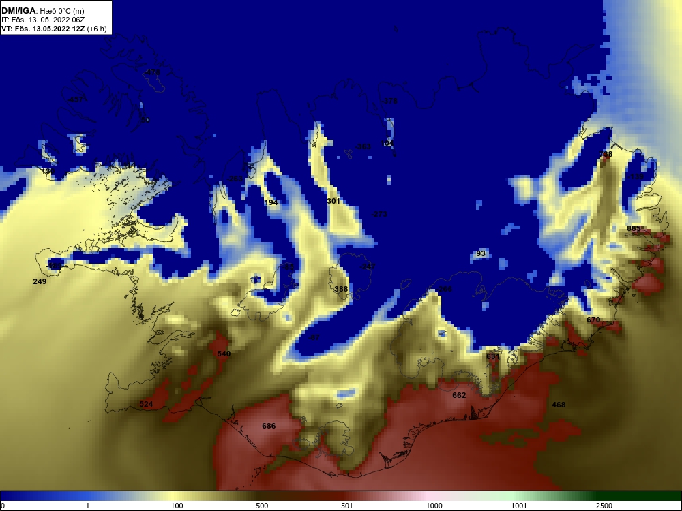Click the 540 value on the map
The height and width of the screenshot is (511, 682).
224,354
